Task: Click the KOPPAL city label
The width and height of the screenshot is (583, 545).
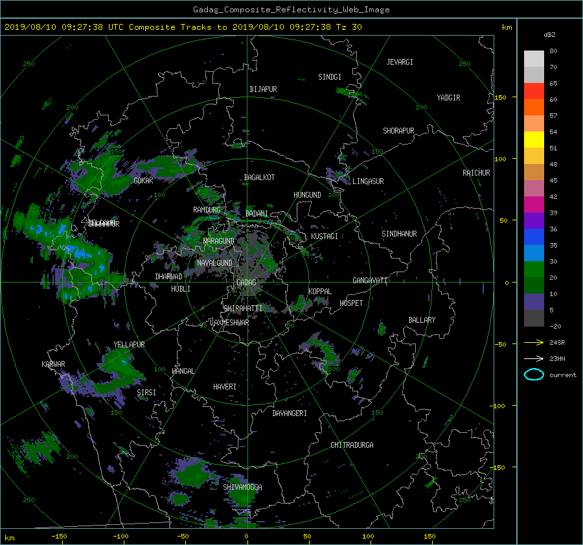Action: pyautogui.click(x=320, y=292)
